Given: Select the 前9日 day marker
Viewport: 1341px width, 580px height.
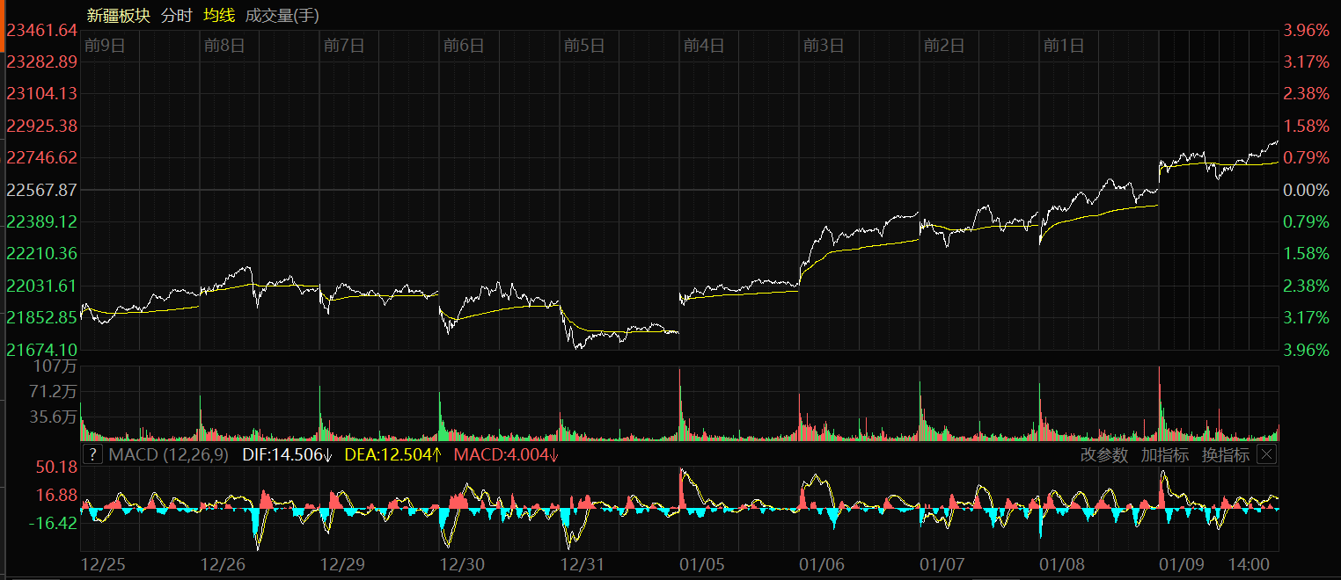Looking at the screenshot, I should click(x=105, y=46).
